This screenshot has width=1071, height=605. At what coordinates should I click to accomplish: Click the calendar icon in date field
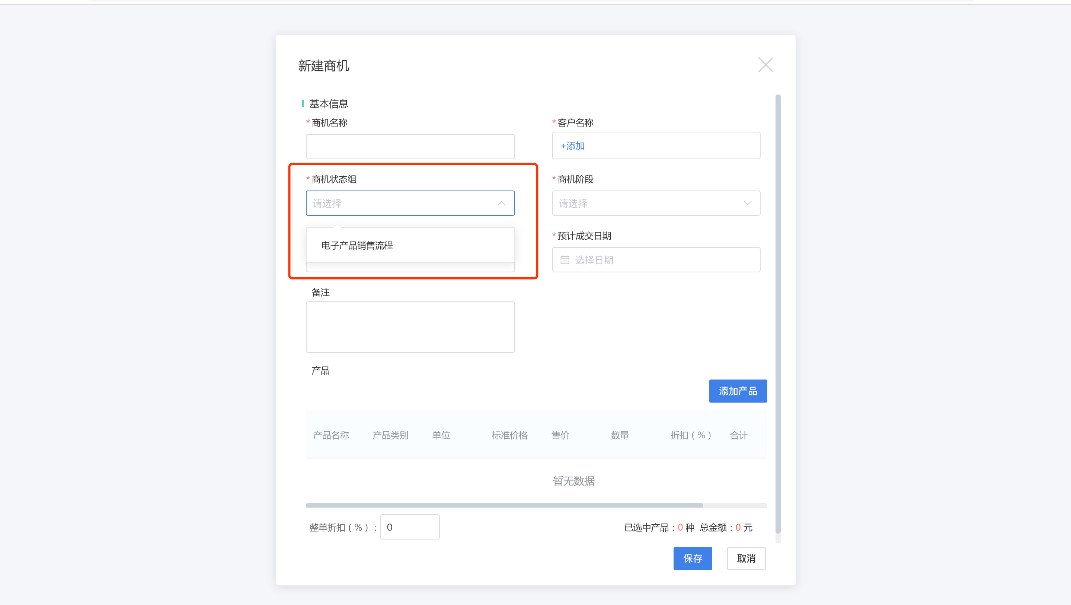[565, 260]
